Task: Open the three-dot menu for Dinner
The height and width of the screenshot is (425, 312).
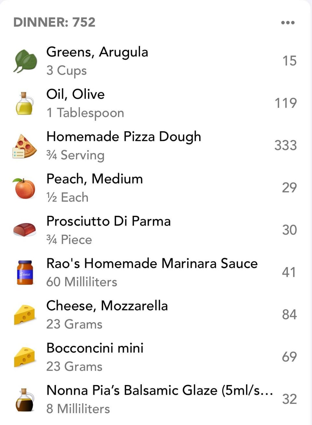Action: coord(288,23)
